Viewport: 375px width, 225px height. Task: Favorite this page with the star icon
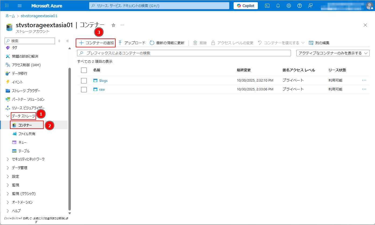113,25
